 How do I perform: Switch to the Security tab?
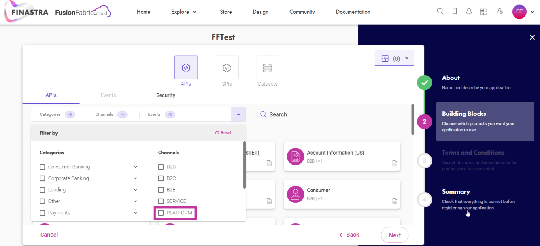(166, 95)
